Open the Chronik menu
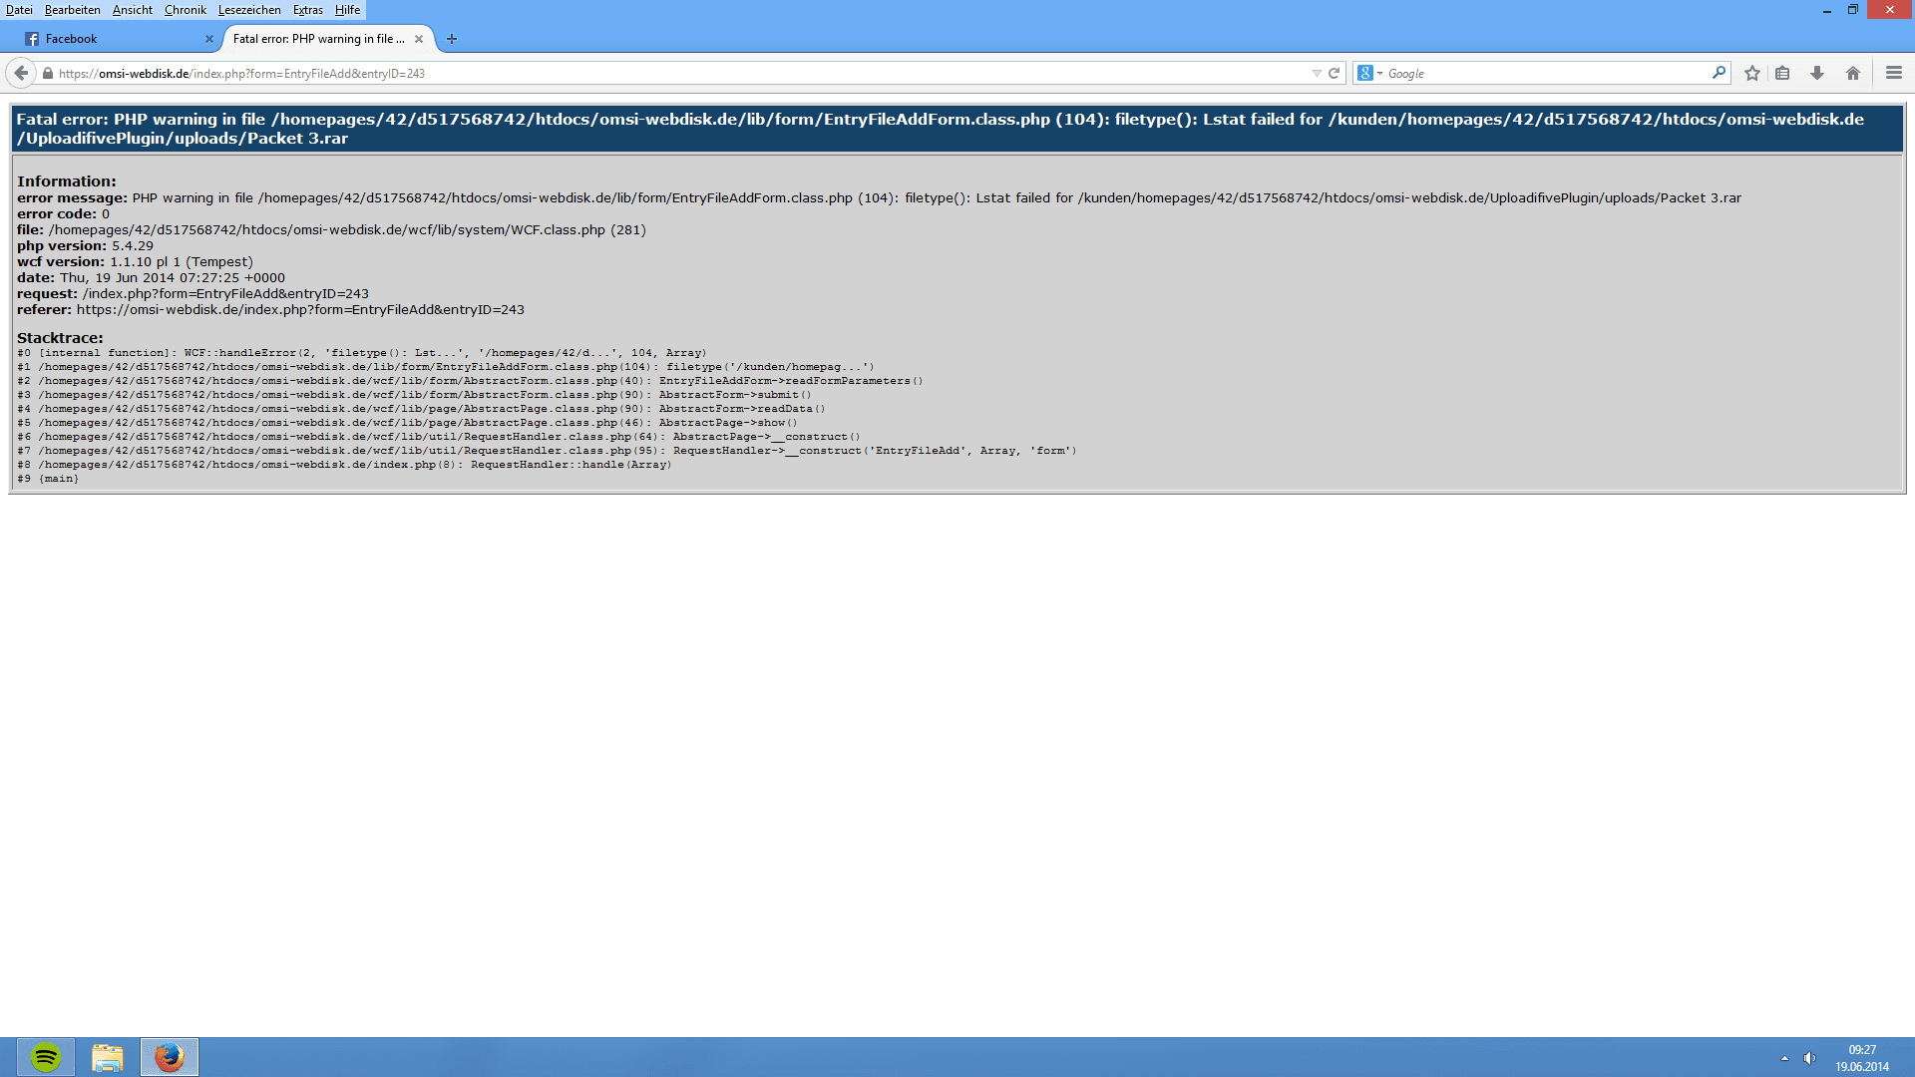Image resolution: width=1915 pixels, height=1077 pixels. pyautogui.click(x=185, y=10)
